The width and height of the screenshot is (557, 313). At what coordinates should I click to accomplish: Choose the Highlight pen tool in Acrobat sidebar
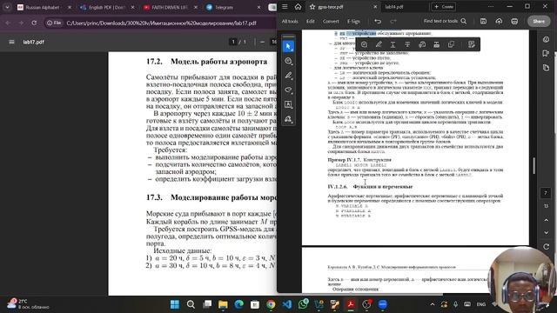pos(288,76)
